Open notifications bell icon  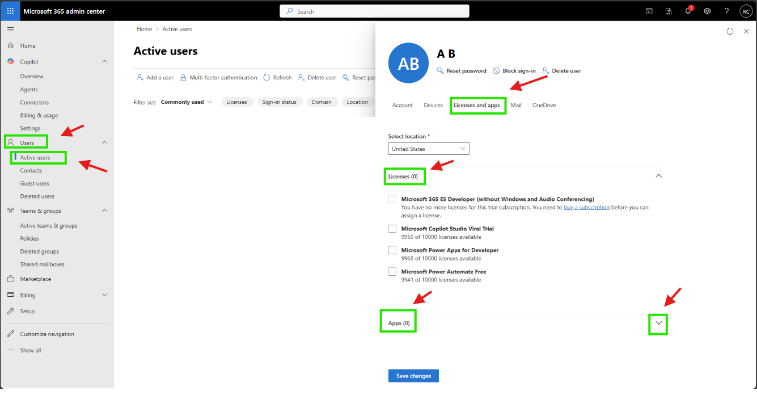(688, 11)
